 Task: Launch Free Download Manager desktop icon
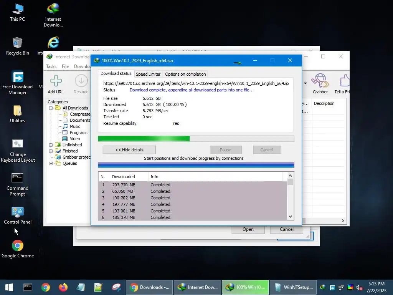[x=17, y=83]
